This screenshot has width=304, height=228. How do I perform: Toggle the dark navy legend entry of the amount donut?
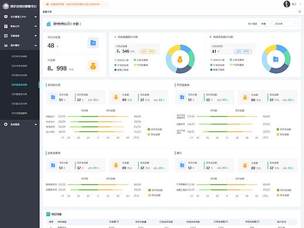point(122,70)
